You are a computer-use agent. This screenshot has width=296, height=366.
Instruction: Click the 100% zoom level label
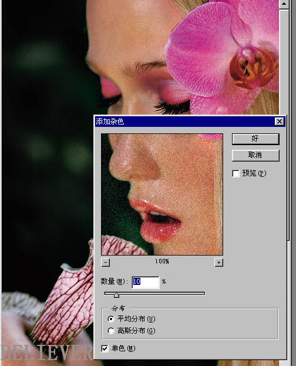(x=162, y=261)
